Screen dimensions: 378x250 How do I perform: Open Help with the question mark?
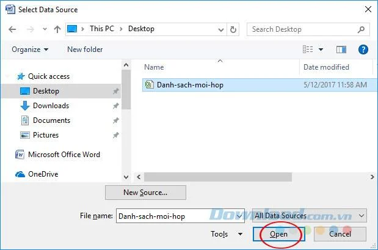click(363, 50)
